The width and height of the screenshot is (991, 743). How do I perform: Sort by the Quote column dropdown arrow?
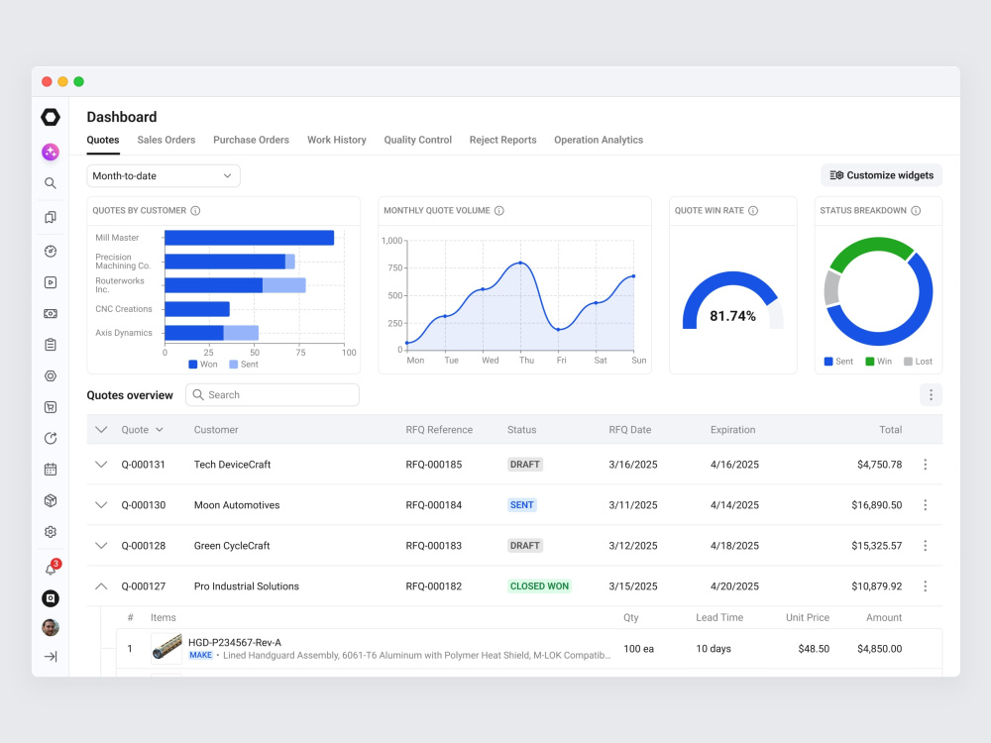tap(160, 430)
